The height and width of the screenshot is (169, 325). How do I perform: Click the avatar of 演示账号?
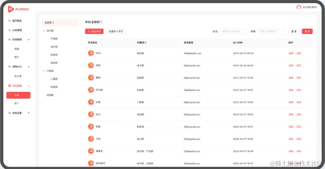click(x=91, y=163)
